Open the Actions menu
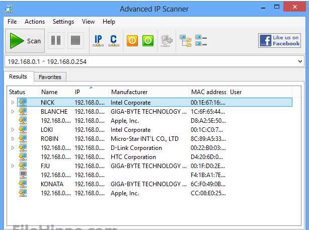This screenshot has width=309, height=230. [35, 22]
